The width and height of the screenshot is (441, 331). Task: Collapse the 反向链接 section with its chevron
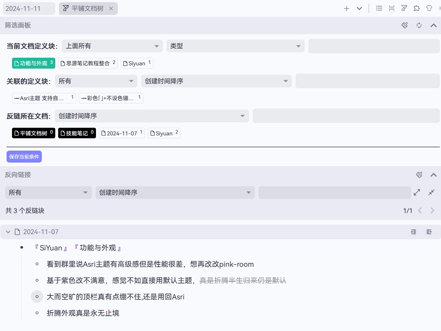[x=433, y=175]
